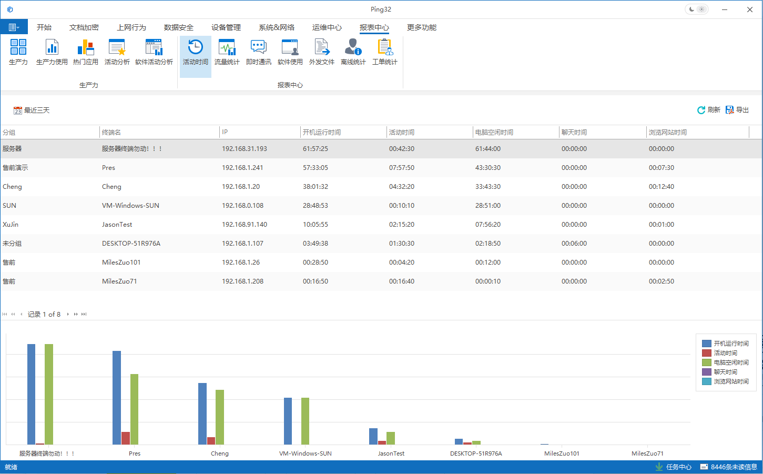Screen dimensions: 763x474
Task: Click the 刷新 refresh button
Action: click(x=708, y=110)
